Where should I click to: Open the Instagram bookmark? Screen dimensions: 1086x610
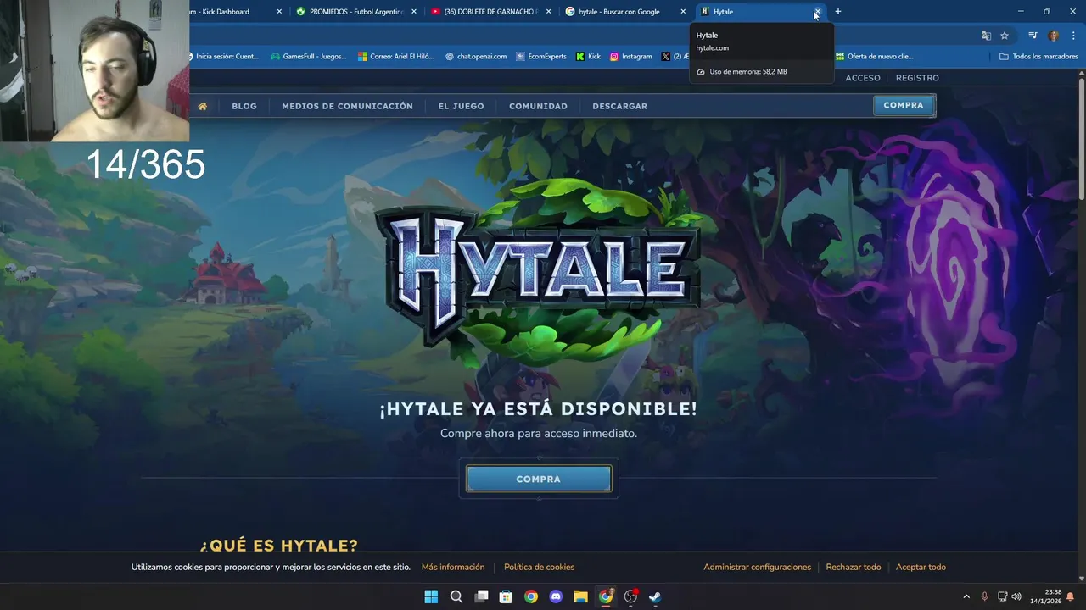(x=630, y=57)
